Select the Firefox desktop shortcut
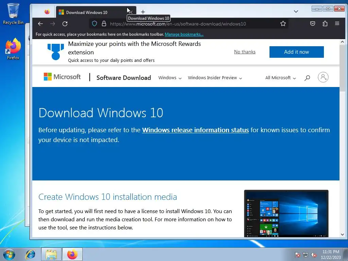 13,49
